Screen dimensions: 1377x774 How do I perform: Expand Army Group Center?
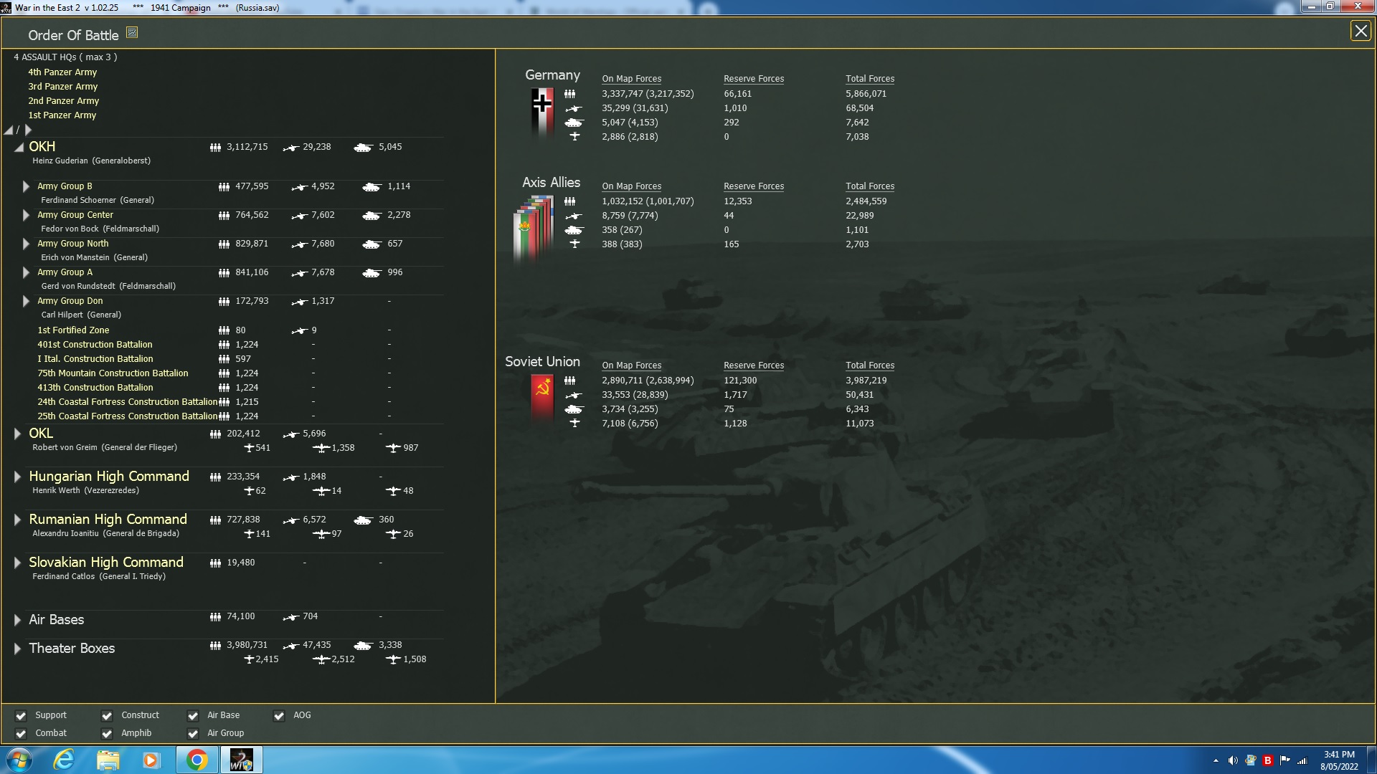point(26,215)
